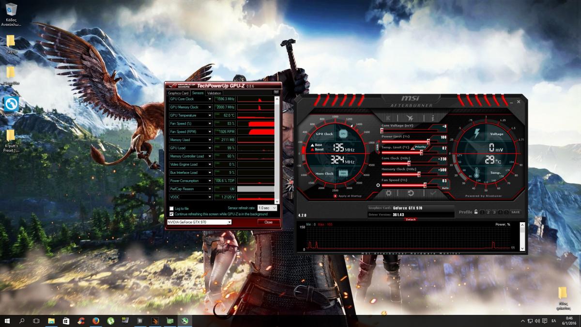The height and width of the screenshot is (327, 581).
Task: Click the taskbar clock showing 0:46
Action: 569,321
